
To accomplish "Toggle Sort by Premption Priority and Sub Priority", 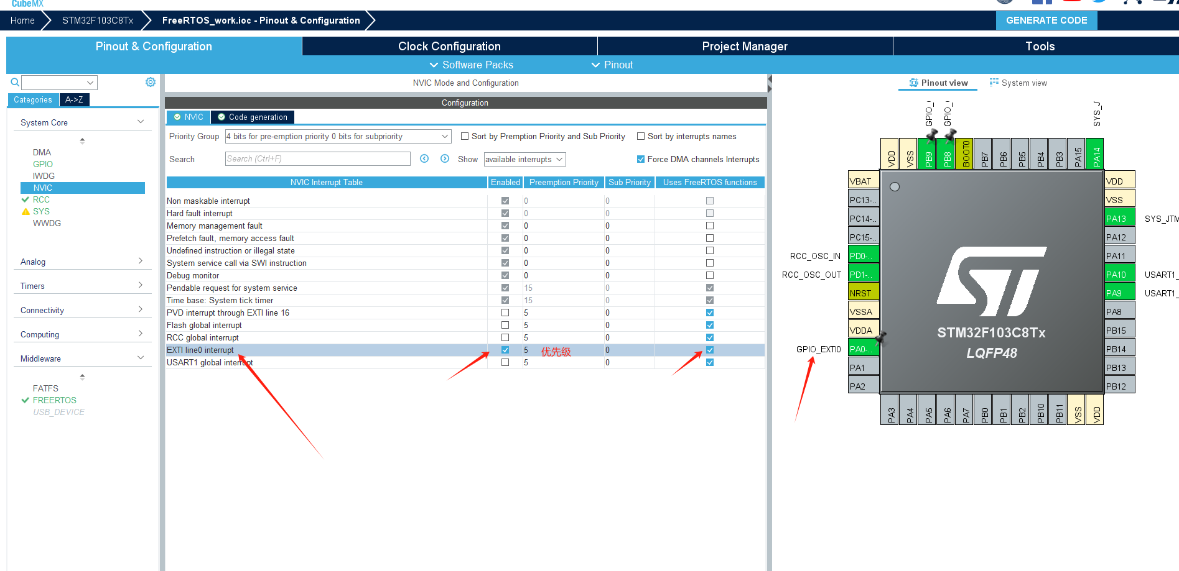I will click(x=465, y=136).
